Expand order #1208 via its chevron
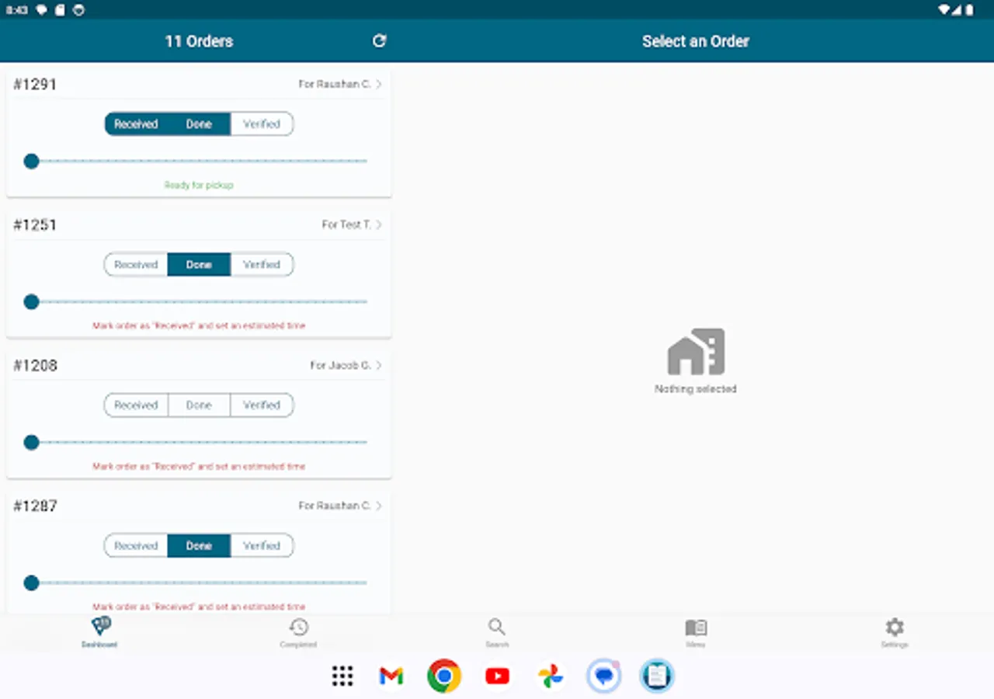Viewport: 994px width, 699px height. tap(378, 365)
